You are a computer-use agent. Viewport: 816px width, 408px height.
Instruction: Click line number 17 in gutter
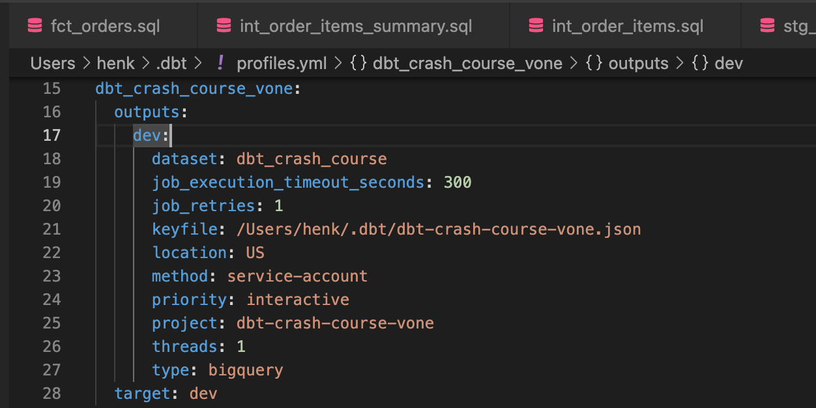coord(51,135)
